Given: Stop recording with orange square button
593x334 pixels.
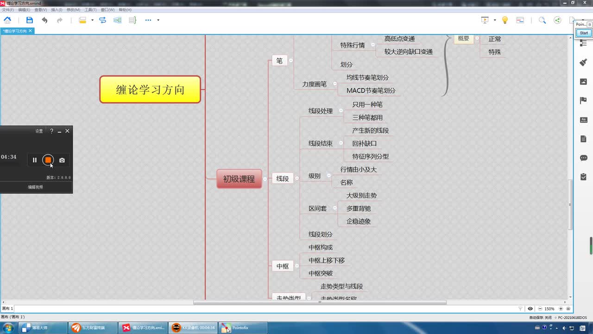Looking at the screenshot, I should (48, 160).
